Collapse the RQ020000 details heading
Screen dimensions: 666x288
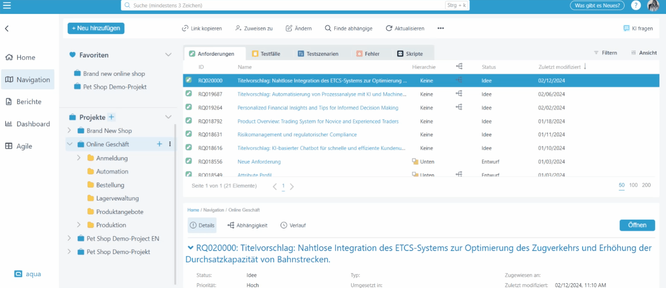click(190, 248)
